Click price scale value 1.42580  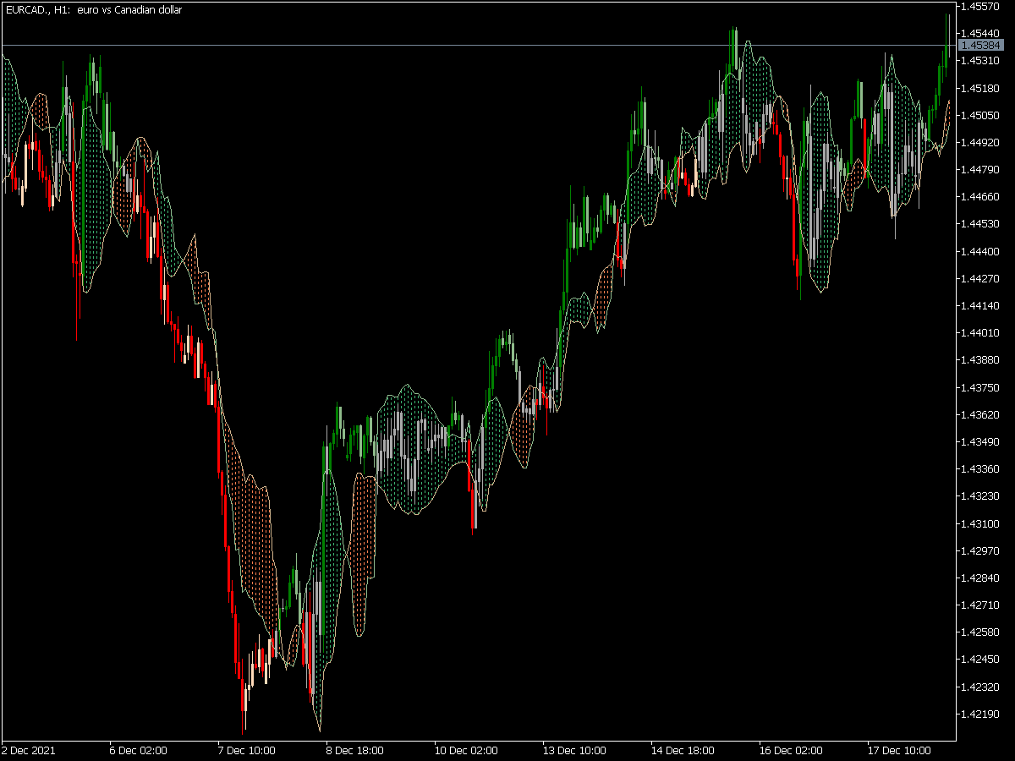pos(980,632)
